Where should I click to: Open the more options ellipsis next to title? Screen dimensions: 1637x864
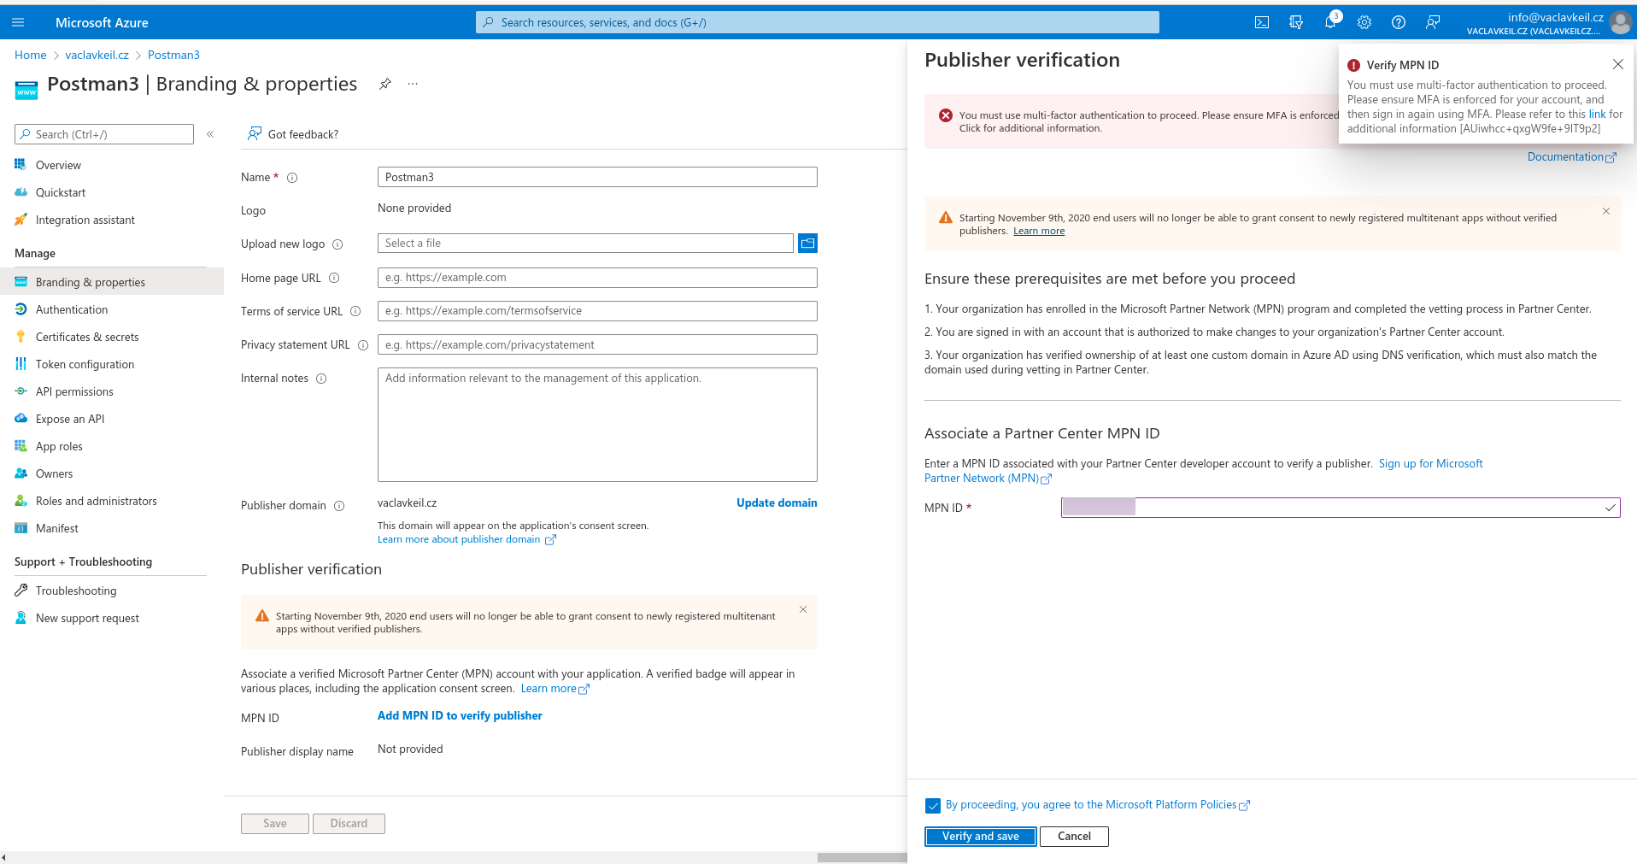tap(413, 84)
